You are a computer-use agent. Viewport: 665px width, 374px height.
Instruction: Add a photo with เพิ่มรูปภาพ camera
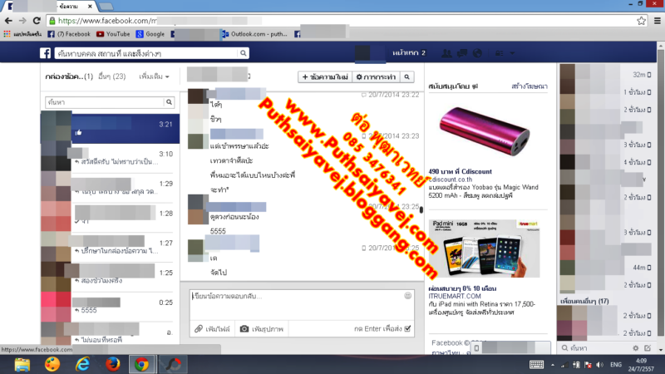click(262, 328)
